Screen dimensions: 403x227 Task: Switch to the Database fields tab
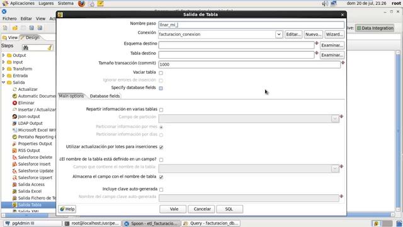coord(105,96)
